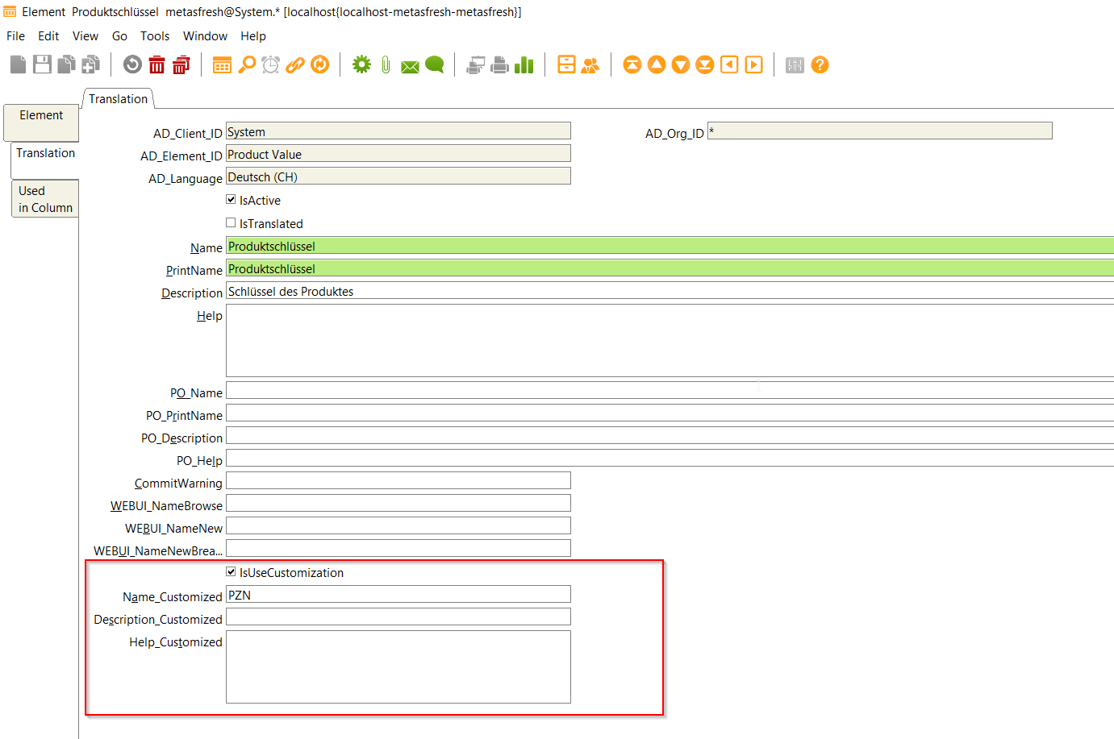Click the PrintName field
The height and width of the screenshot is (739, 1114).
[670, 268]
